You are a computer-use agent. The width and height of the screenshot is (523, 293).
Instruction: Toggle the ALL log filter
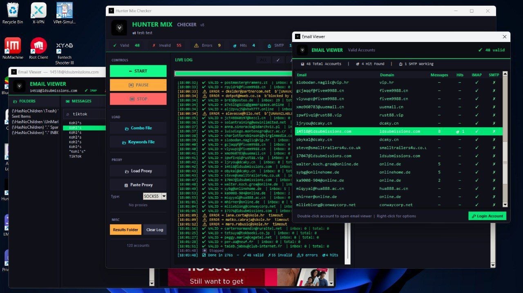coord(264,60)
